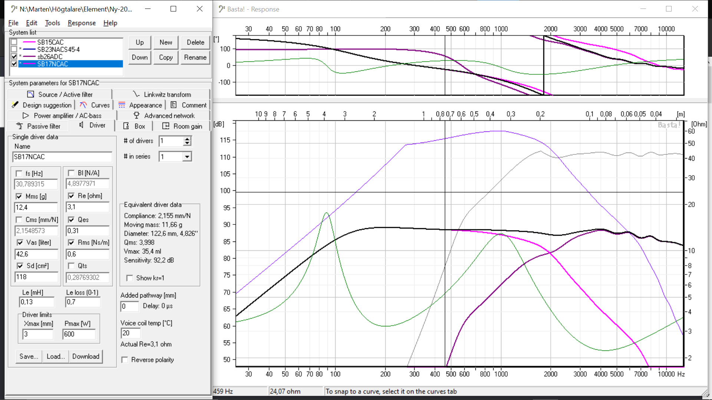712x400 pixels.
Task: Click the Power amplifier / AC-bass icon
Action: click(26, 116)
